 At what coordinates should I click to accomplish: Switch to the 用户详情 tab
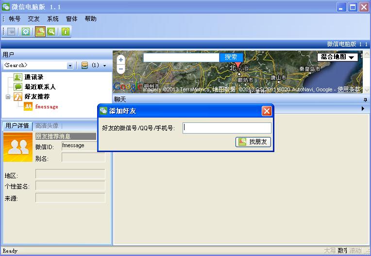(x=17, y=126)
